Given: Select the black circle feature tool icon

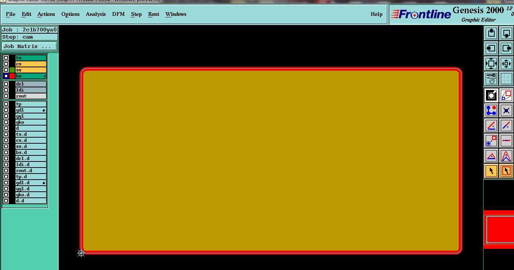Looking at the screenshot, I should 491,95.
